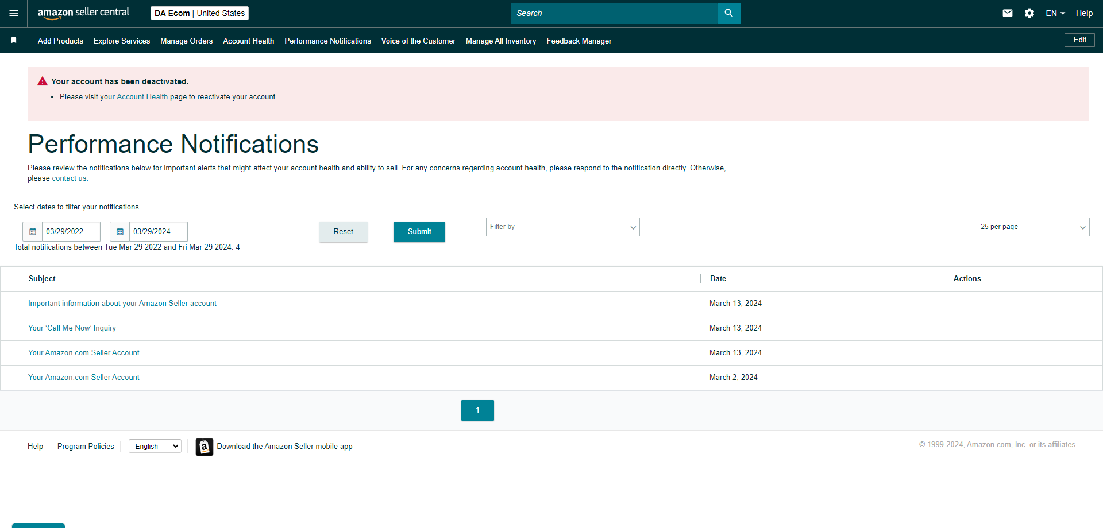Click the 'Select dates to filter your notifications' label
Image resolution: width=1103 pixels, height=528 pixels.
point(76,207)
